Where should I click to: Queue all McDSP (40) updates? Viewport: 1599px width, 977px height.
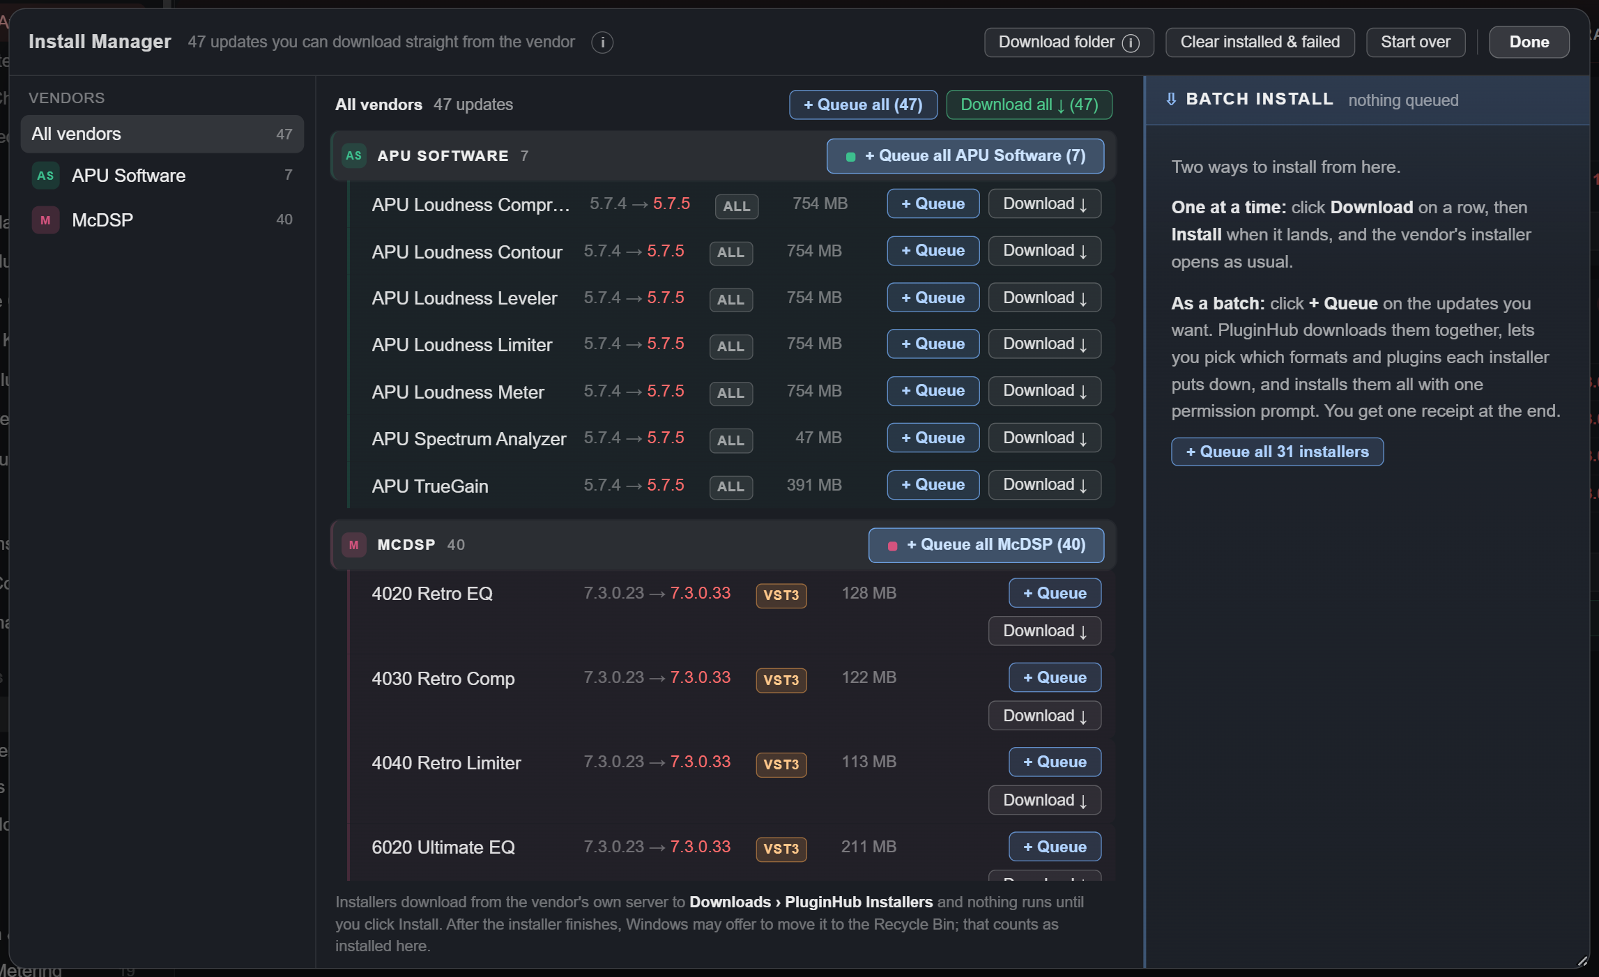(986, 545)
